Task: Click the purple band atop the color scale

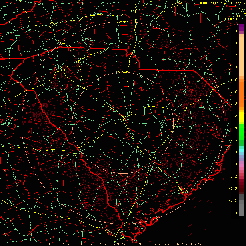Action: click(x=241, y=27)
